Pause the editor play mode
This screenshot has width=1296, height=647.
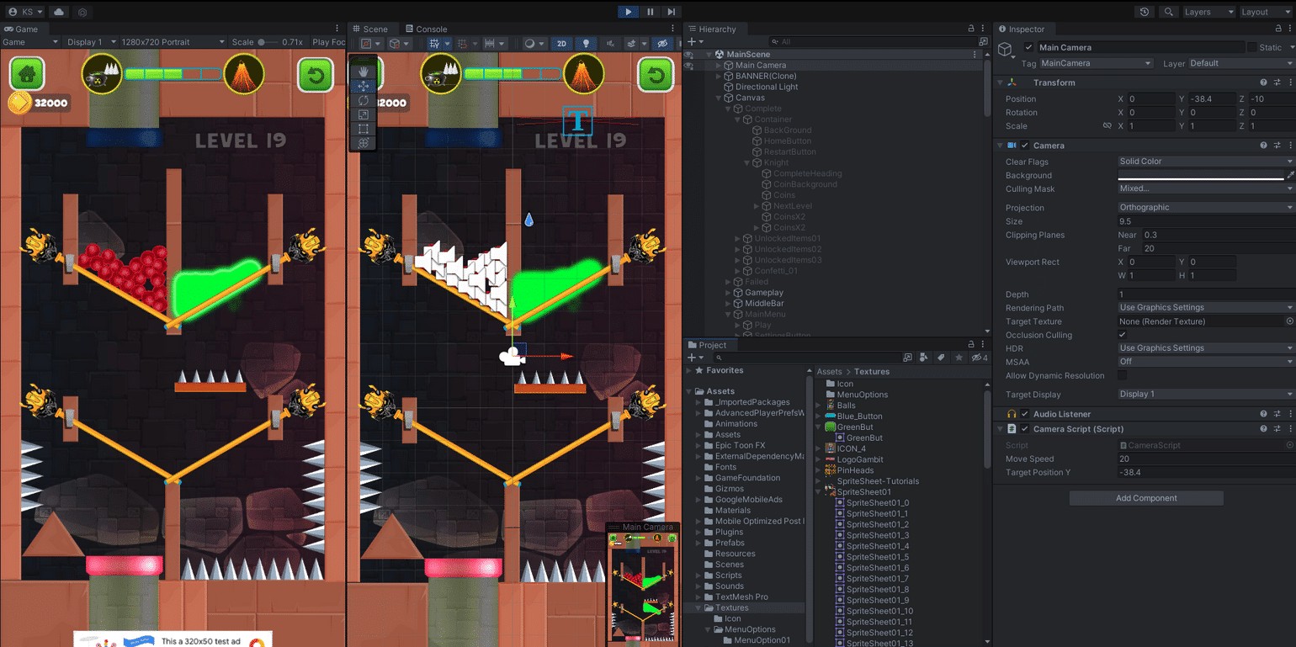pyautogui.click(x=650, y=12)
